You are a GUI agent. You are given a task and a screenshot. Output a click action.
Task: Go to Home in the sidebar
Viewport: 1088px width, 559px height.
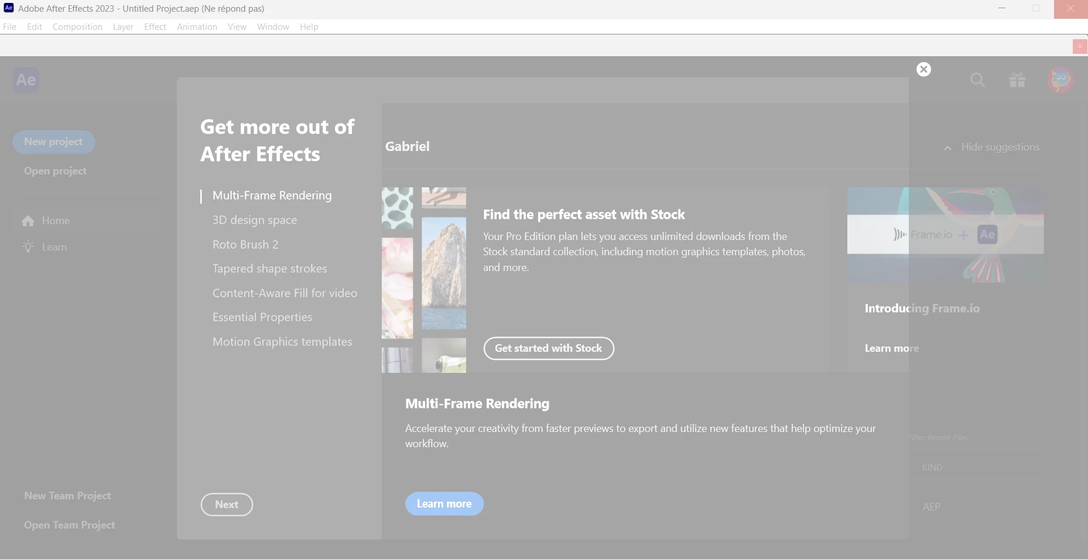tap(85, 221)
